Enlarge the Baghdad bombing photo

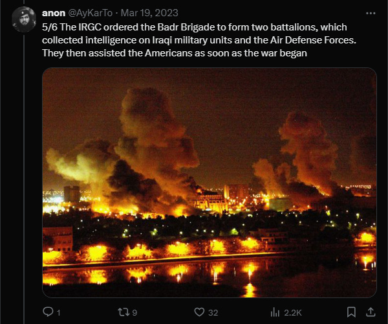click(210, 183)
